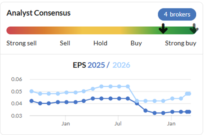Screen dimensions: 204x135
Task: Click the 0.06 y-axis label
Action: click(16, 79)
